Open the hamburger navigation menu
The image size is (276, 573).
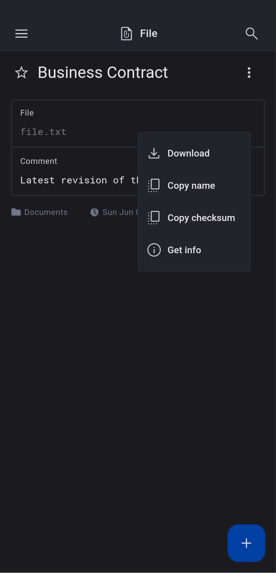coord(21,34)
